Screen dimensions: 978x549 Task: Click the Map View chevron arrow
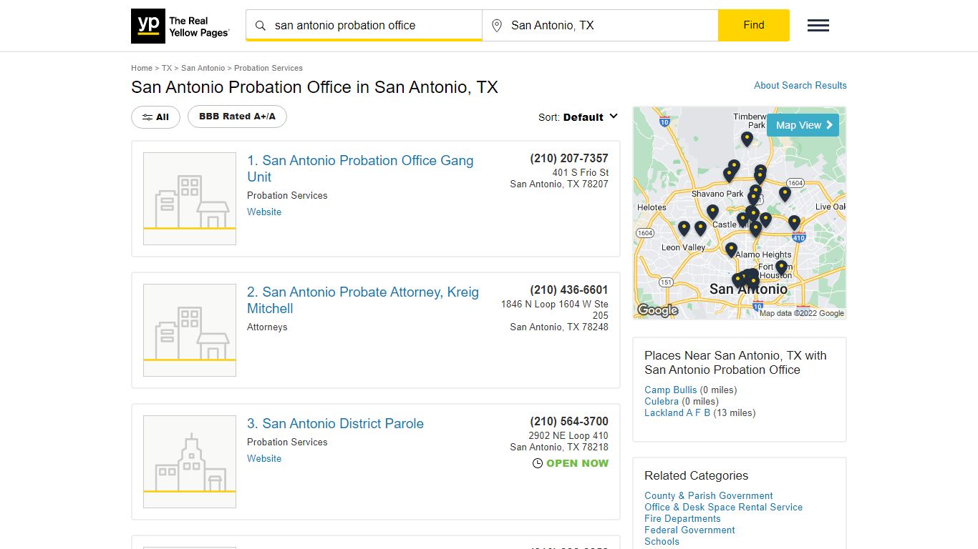point(830,125)
